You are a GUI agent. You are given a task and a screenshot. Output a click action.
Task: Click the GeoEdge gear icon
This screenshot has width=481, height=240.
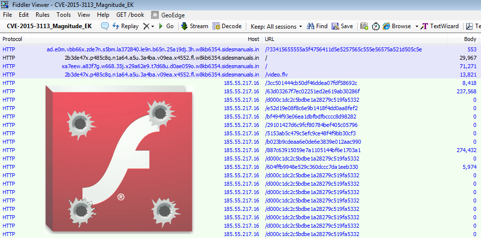(x=155, y=15)
